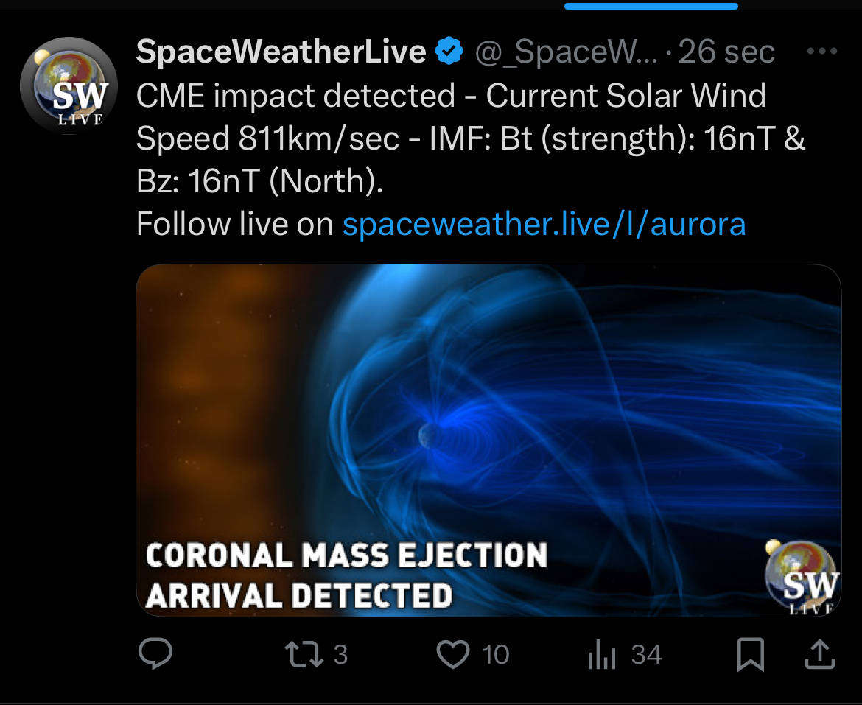
Task: Open the magnetosphere image preview
Action: [488, 413]
